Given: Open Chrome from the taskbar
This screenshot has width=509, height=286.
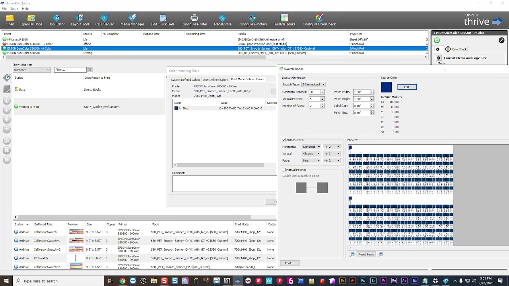Looking at the screenshot, I should click(x=122, y=281).
